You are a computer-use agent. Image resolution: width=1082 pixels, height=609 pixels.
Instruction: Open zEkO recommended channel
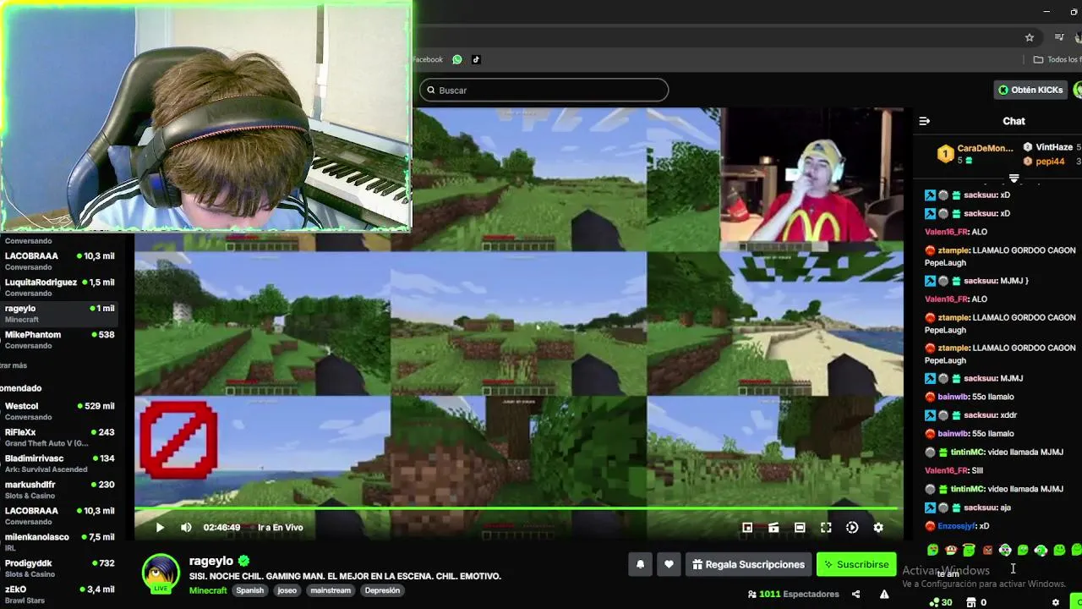pyautogui.click(x=59, y=595)
